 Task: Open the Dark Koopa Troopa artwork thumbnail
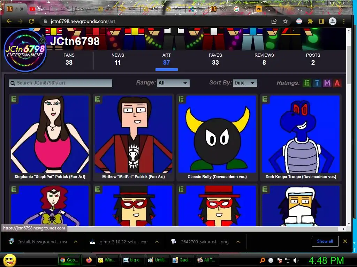pos(301,134)
